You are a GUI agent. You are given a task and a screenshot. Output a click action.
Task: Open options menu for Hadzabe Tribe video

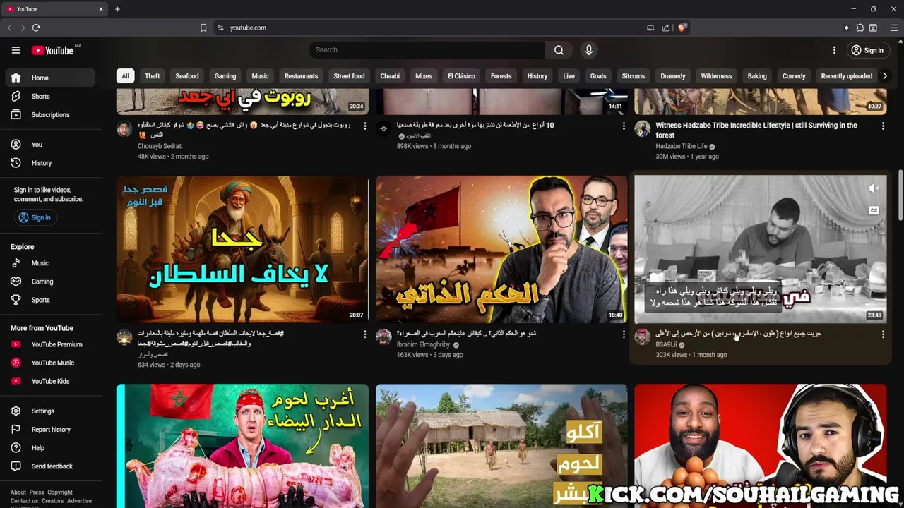pyautogui.click(x=883, y=126)
